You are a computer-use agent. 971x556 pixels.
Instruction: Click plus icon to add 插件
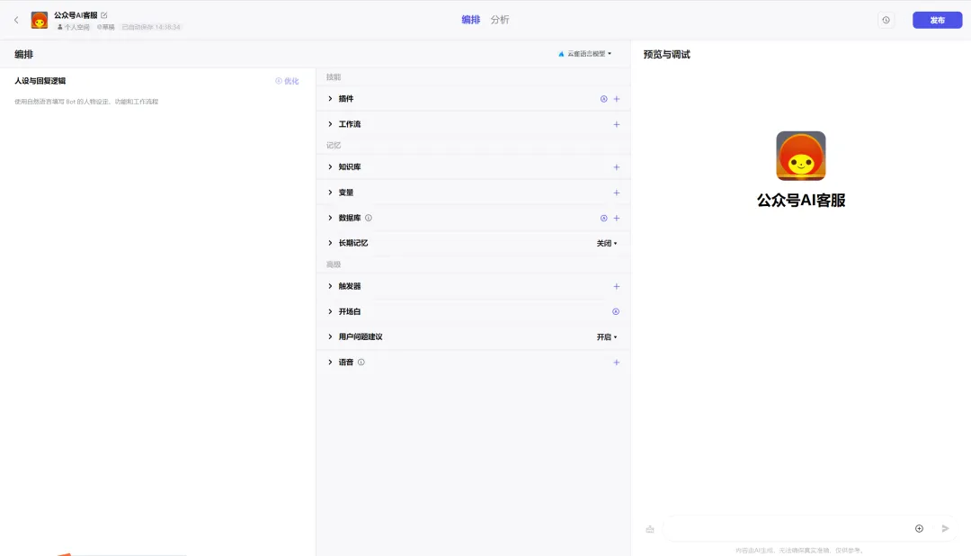(616, 99)
